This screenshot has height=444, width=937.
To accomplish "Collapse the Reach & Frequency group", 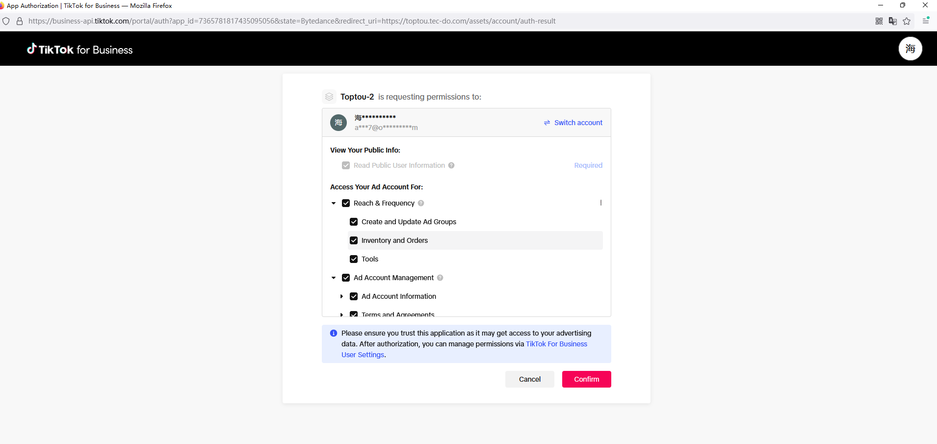I will point(334,203).
